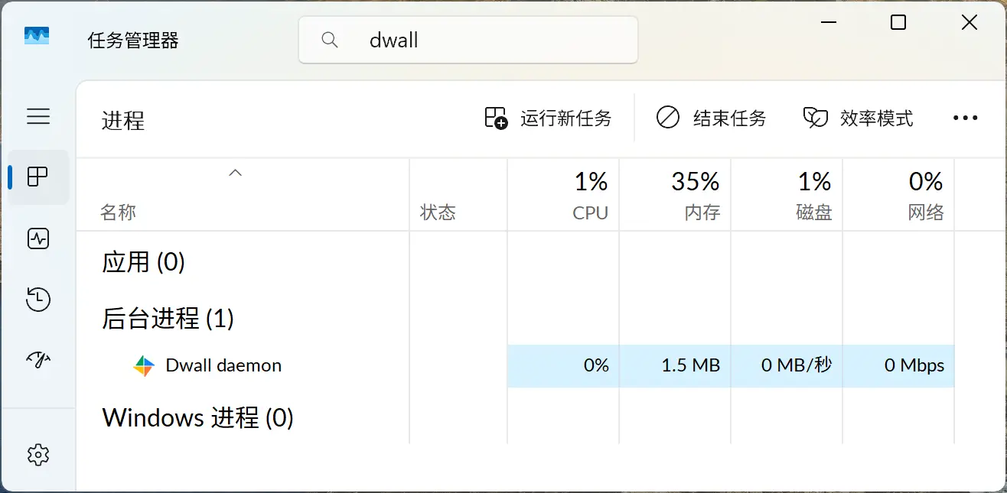
Task: Toggle the navigation sidebar with hamburger menu
Action: click(38, 116)
